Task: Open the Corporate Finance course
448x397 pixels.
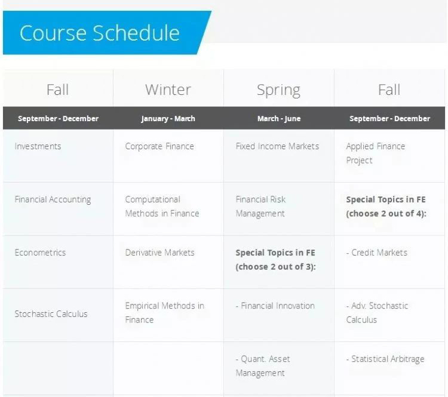Action: pyautogui.click(x=159, y=146)
